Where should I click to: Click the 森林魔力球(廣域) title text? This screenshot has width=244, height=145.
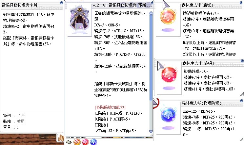(197, 5)
